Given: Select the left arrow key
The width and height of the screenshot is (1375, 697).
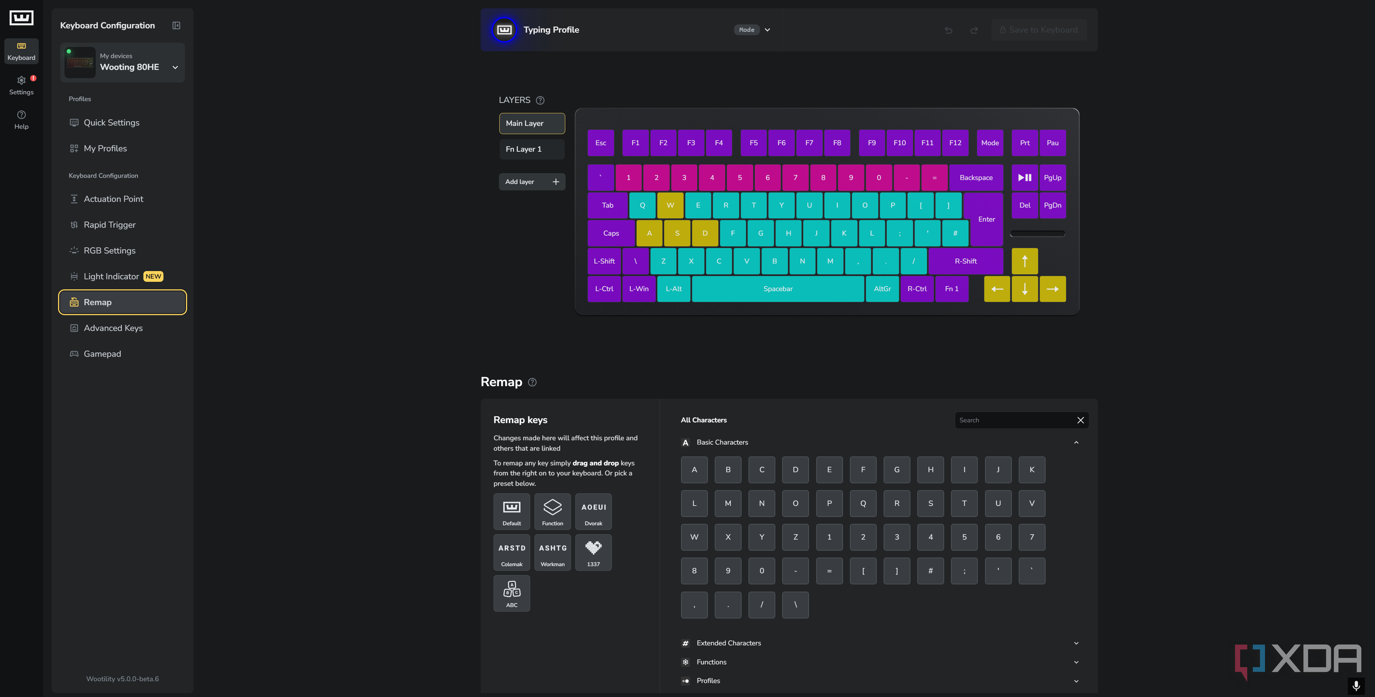Looking at the screenshot, I should point(996,289).
